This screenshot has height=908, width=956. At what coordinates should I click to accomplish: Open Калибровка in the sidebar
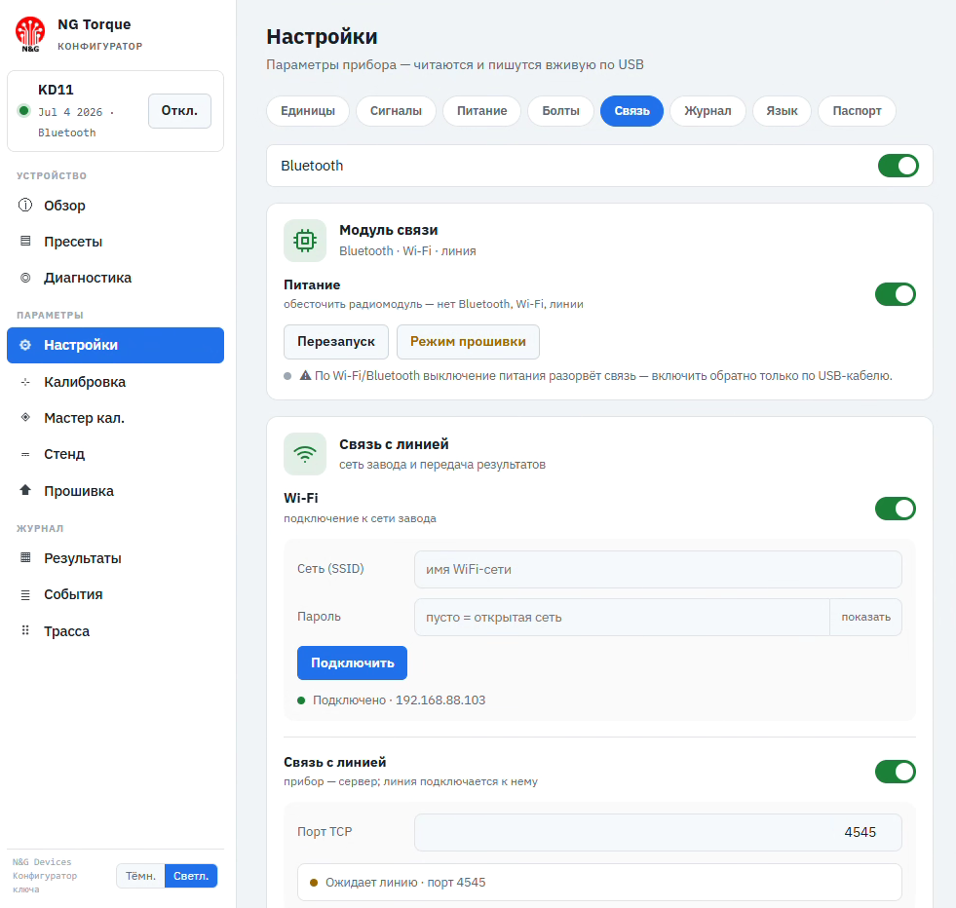coord(115,382)
